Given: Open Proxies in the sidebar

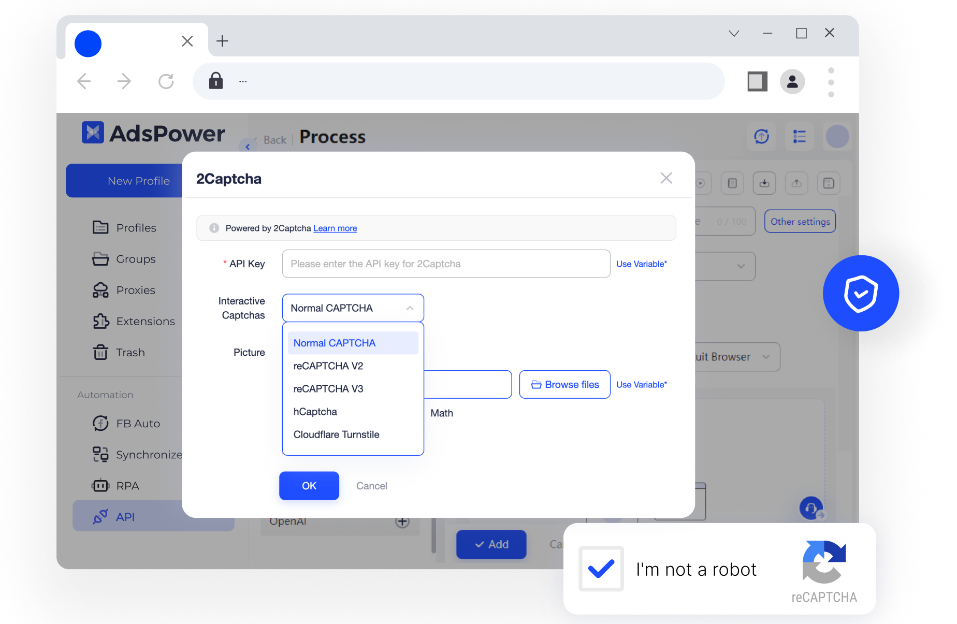Looking at the screenshot, I should coord(124,290).
